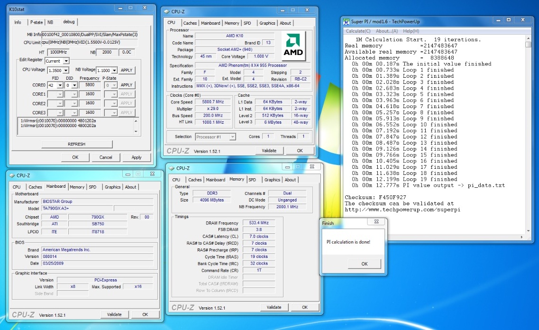Click Validate in the CPU-Z CPU window
This screenshot has width=539, height=330.
[269, 151]
